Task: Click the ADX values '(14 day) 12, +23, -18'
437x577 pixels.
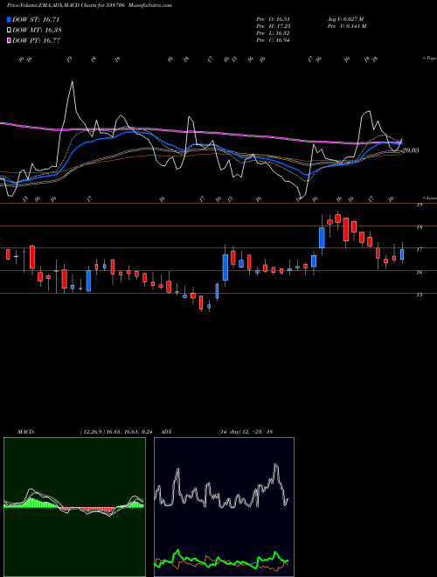Action: click(x=246, y=432)
